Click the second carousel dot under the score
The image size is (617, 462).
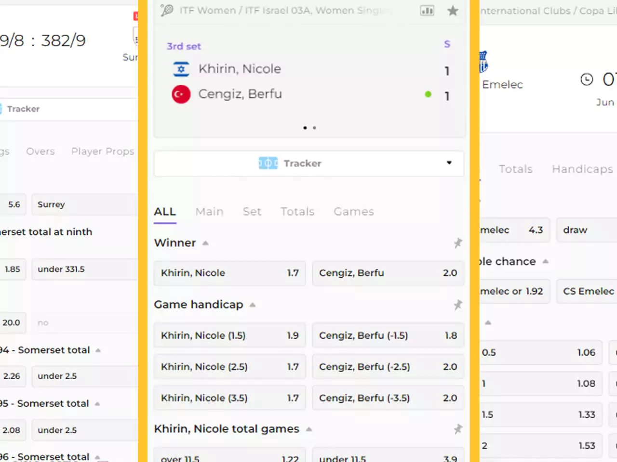click(314, 128)
